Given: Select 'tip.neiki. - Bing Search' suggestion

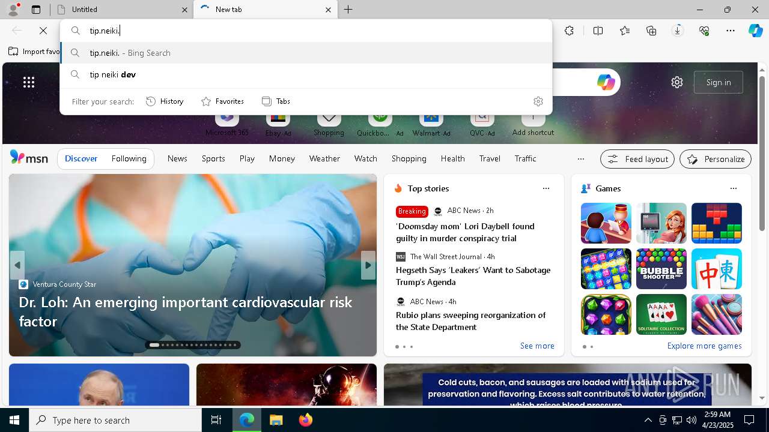Looking at the screenshot, I should (x=306, y=53).
